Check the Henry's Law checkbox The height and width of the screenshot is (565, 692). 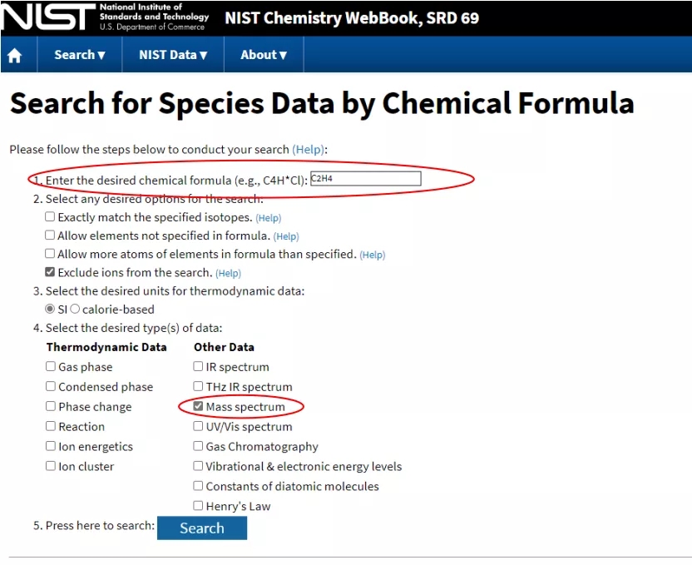tap(198, 506)
